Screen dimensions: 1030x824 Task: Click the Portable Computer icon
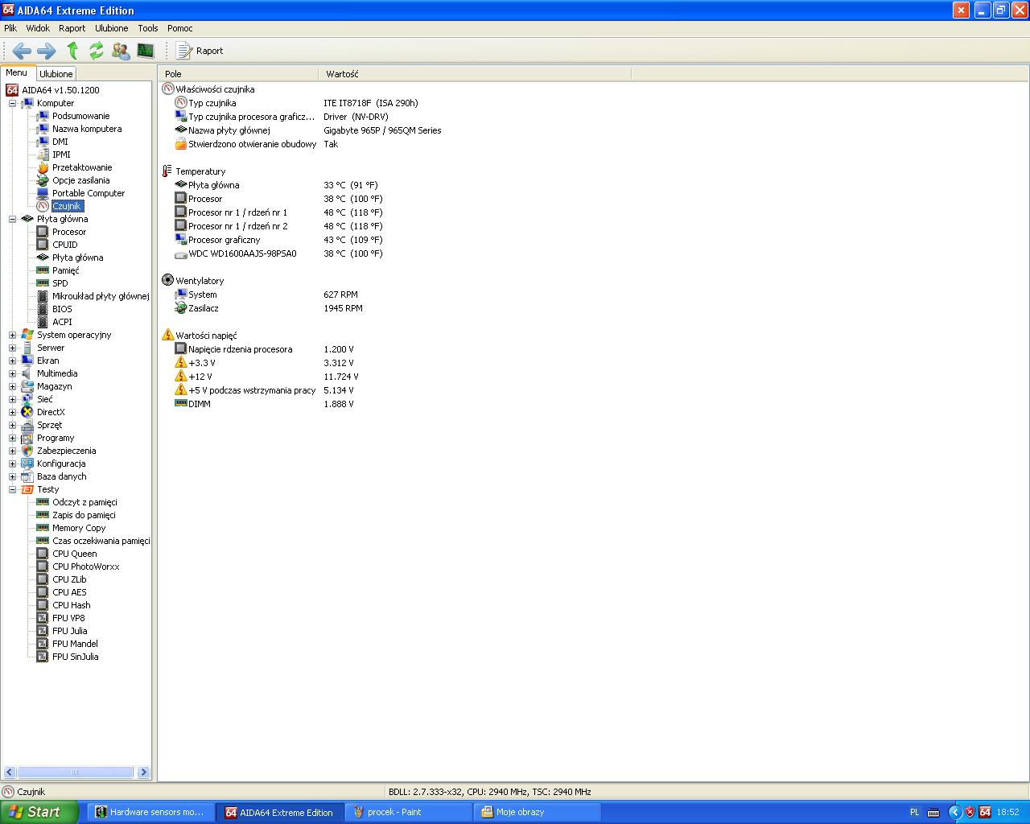click(x=43, y=193)
